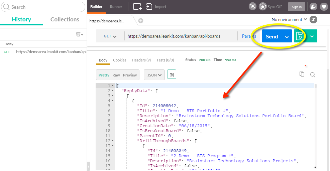Screen dimensions: 330x171
Task: Select the response Cookies tab
Action: pos(120,60)
